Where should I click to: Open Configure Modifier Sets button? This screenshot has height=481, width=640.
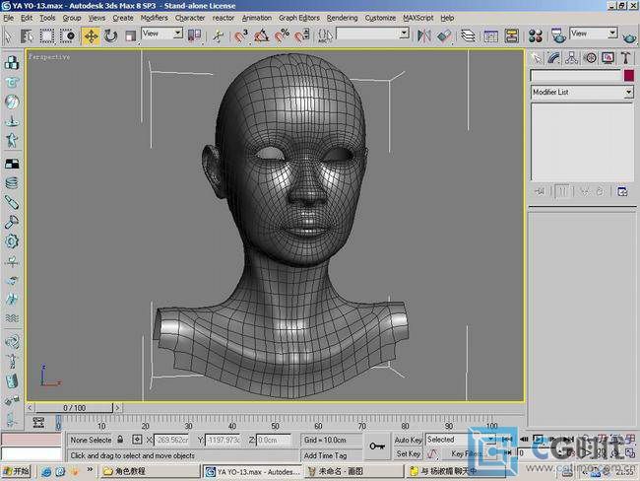point(622,191)
